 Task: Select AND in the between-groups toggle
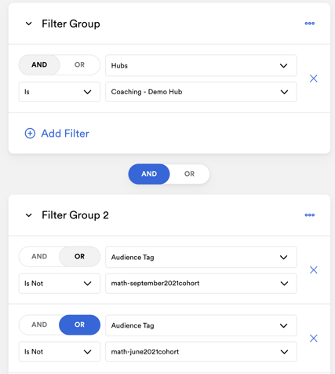(x=149, y=174)
